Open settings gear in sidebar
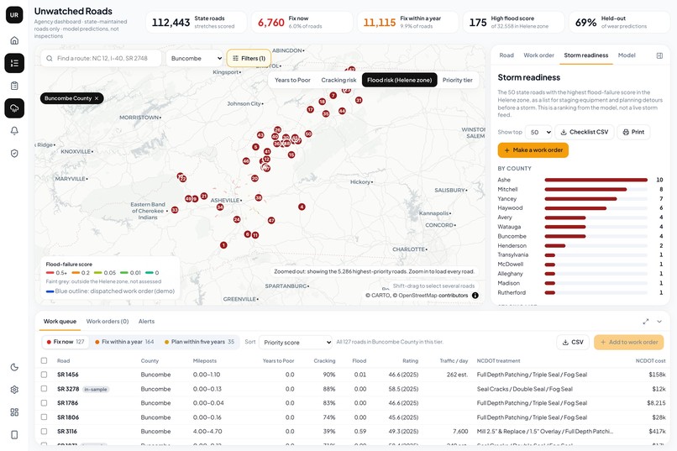677x451 pixels. [x=14, y=390]
